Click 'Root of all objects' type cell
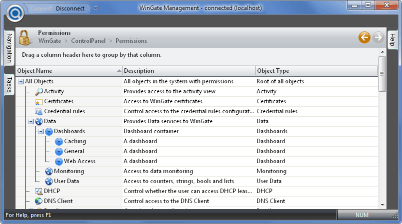The width and height of the screenshot is (402, 224). 280,82
